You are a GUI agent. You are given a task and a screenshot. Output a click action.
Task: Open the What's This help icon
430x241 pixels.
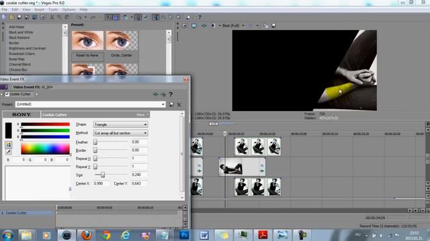(x=199, y=17)
